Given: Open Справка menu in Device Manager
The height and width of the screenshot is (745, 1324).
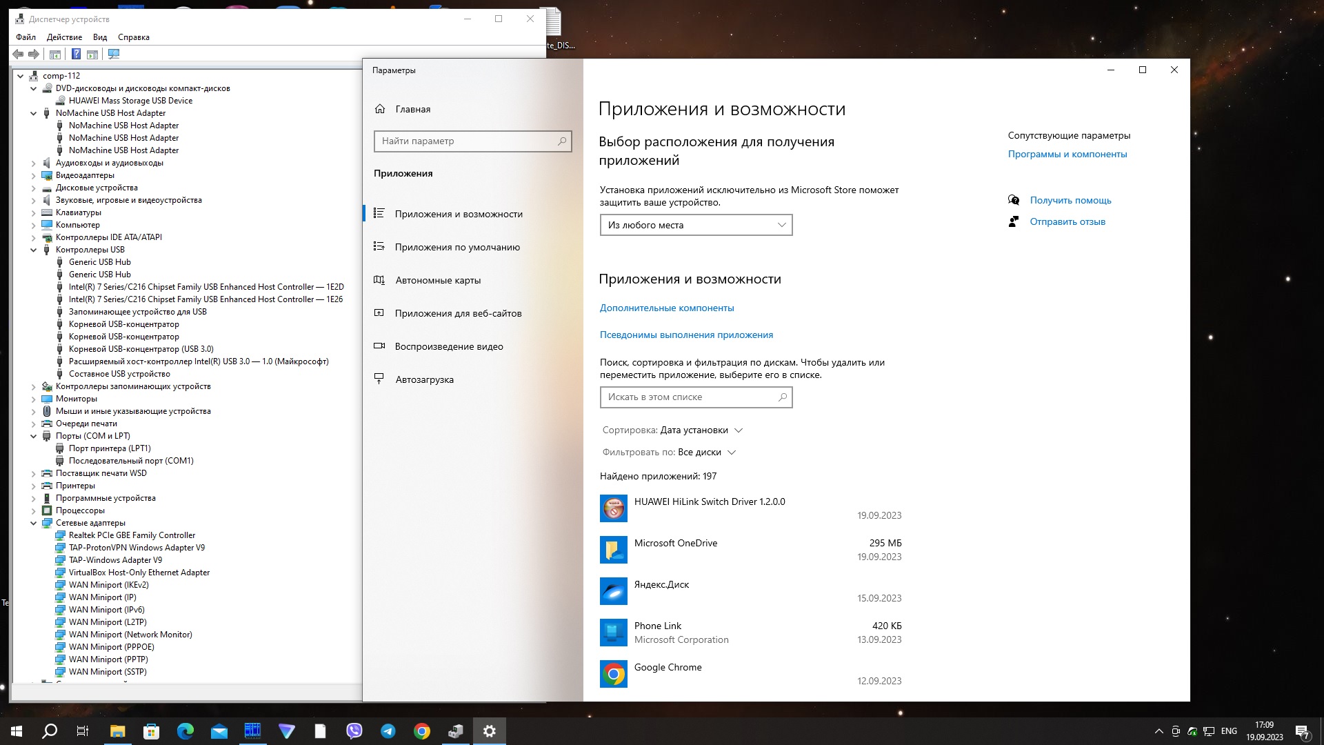Looking at the screenshot, I should [x=134, y=37].
